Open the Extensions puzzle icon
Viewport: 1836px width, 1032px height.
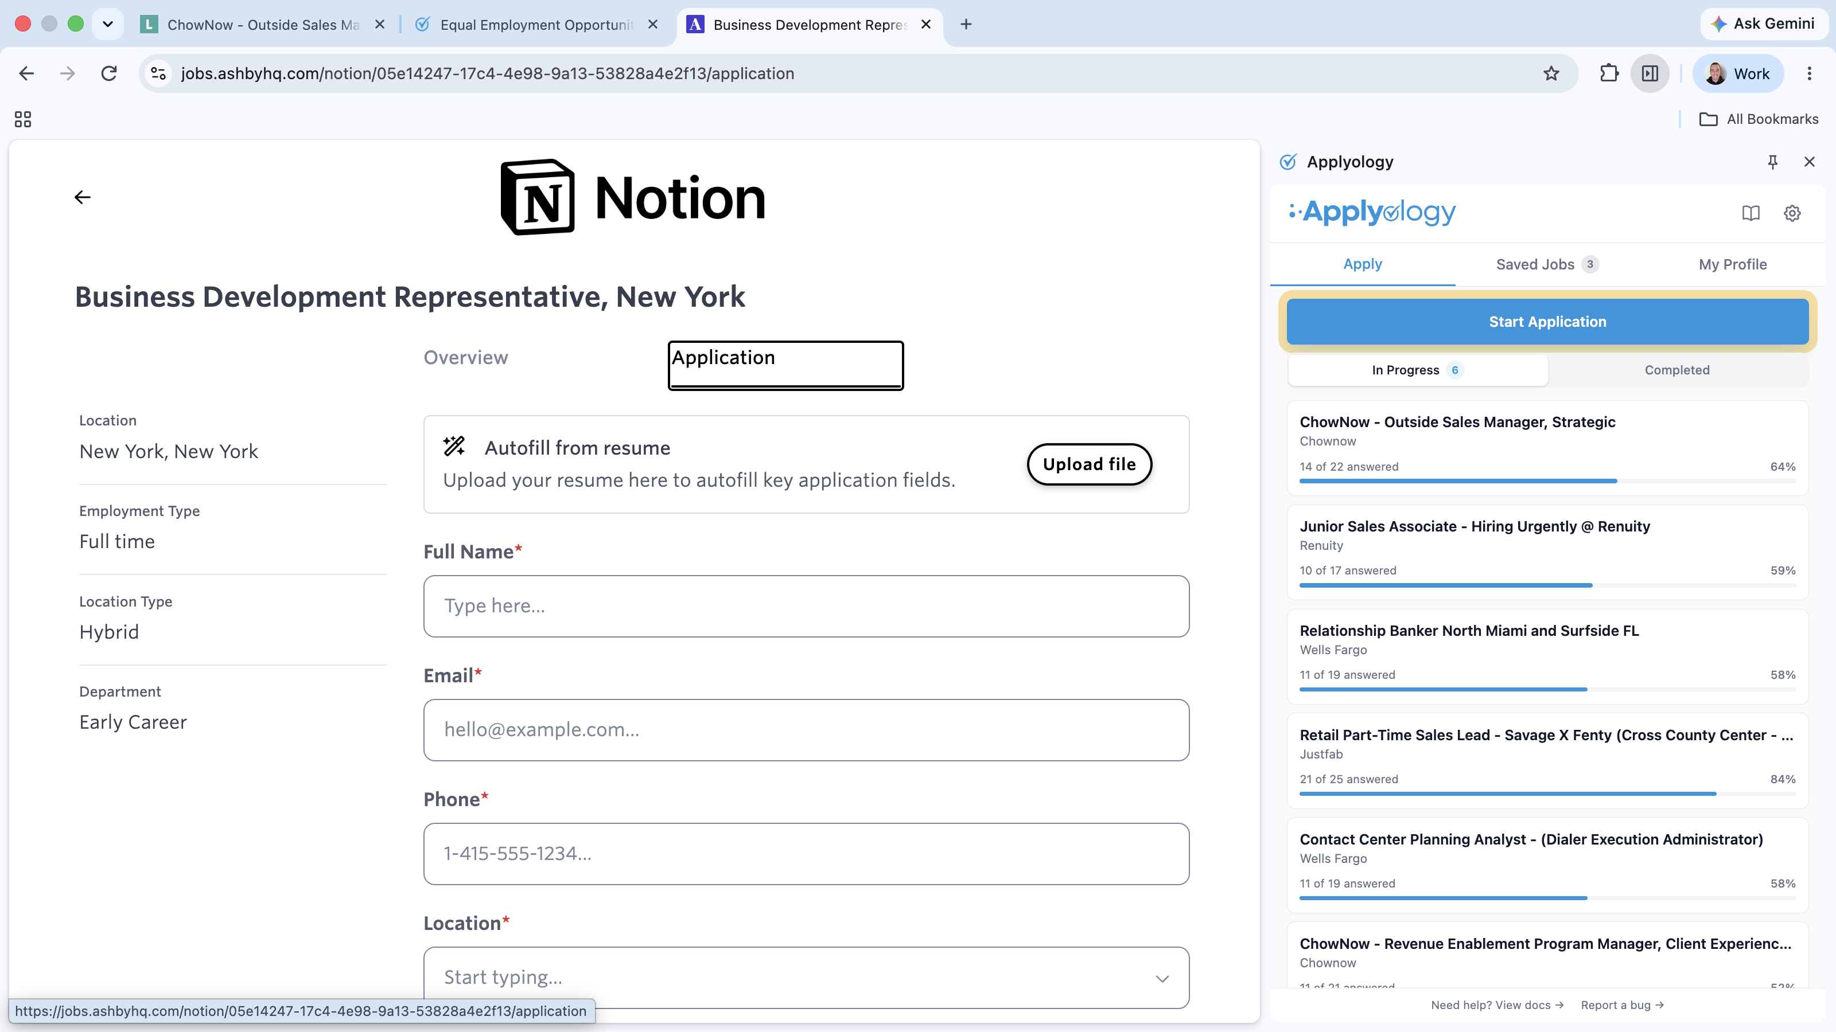(1609, 73)
